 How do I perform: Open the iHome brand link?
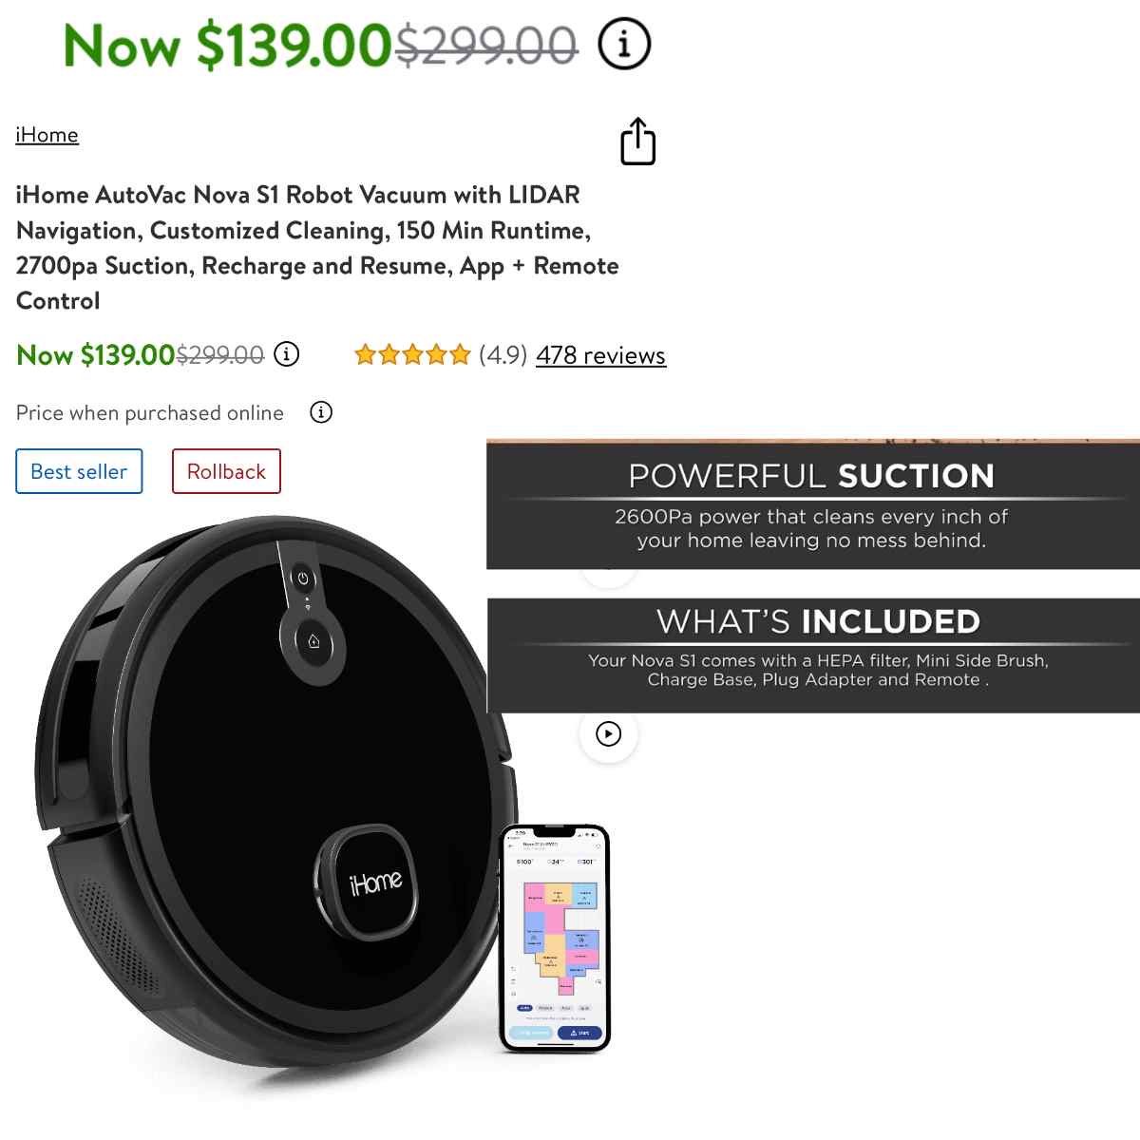pos(47,135)
